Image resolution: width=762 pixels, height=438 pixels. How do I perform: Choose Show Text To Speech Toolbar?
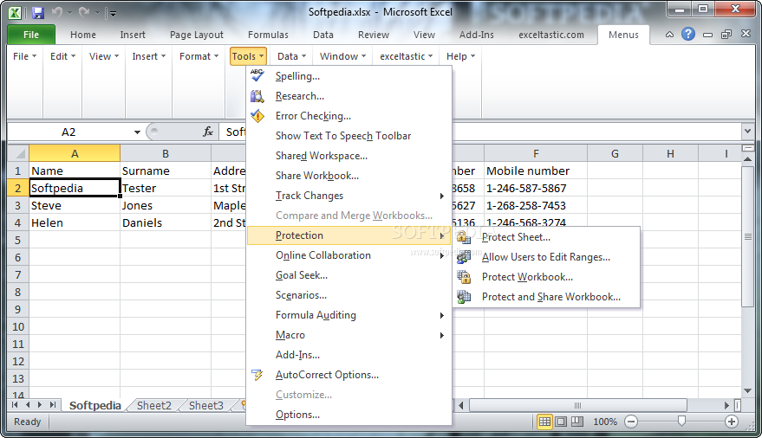coord(349,136)
